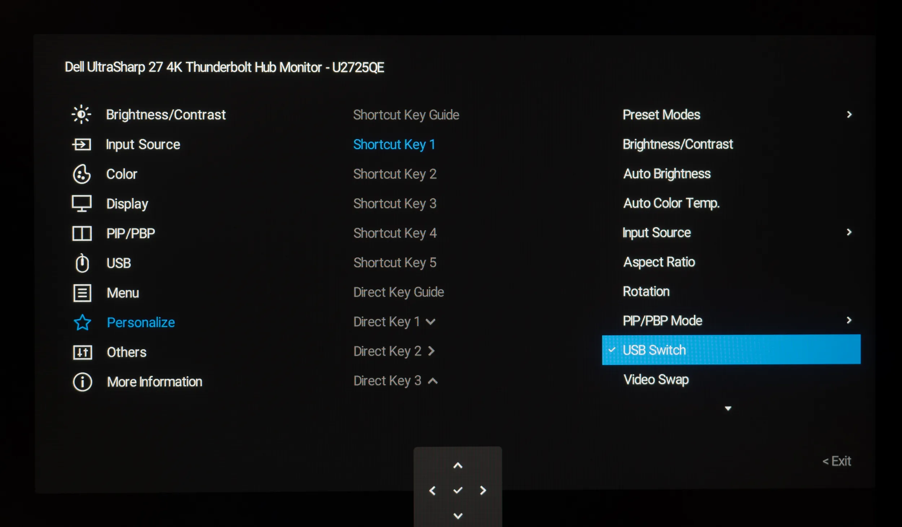Open the Input Source submenu chevron in options list
This screenshot has height=527, width=902.
tap(849, 232)
